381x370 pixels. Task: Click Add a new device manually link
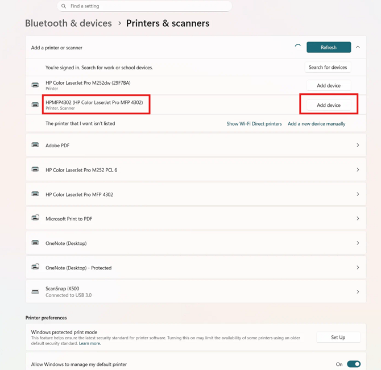click(316, 124)
